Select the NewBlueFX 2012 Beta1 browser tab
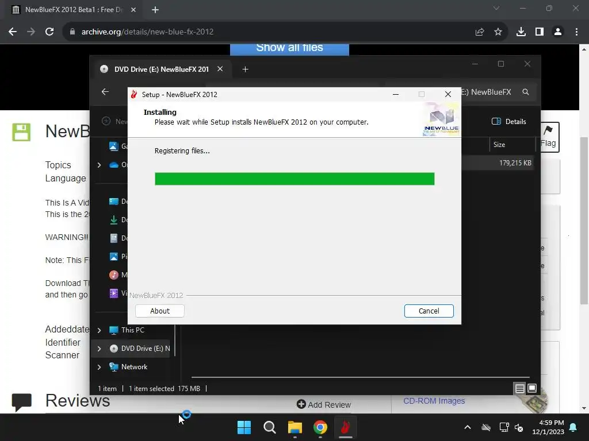589x441 pixels. coord(73,10)
